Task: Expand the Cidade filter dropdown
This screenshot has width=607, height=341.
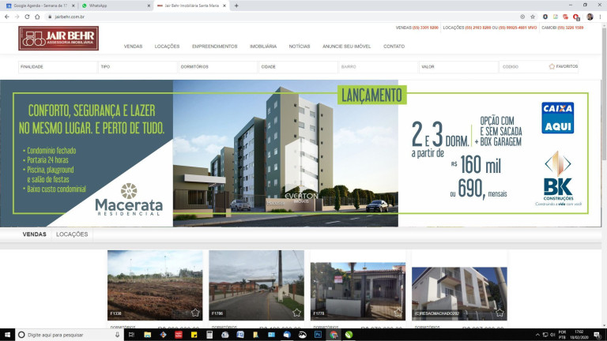Action: 299,67
